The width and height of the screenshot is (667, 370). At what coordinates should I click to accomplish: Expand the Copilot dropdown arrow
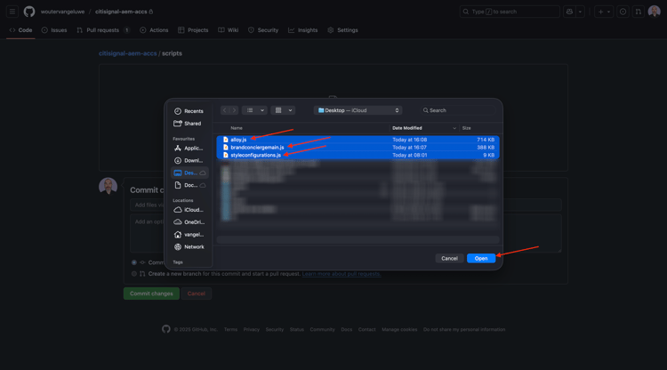pos(580,12)
